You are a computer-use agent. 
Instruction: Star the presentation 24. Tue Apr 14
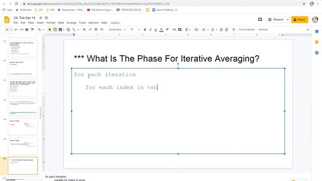point(41,18)
